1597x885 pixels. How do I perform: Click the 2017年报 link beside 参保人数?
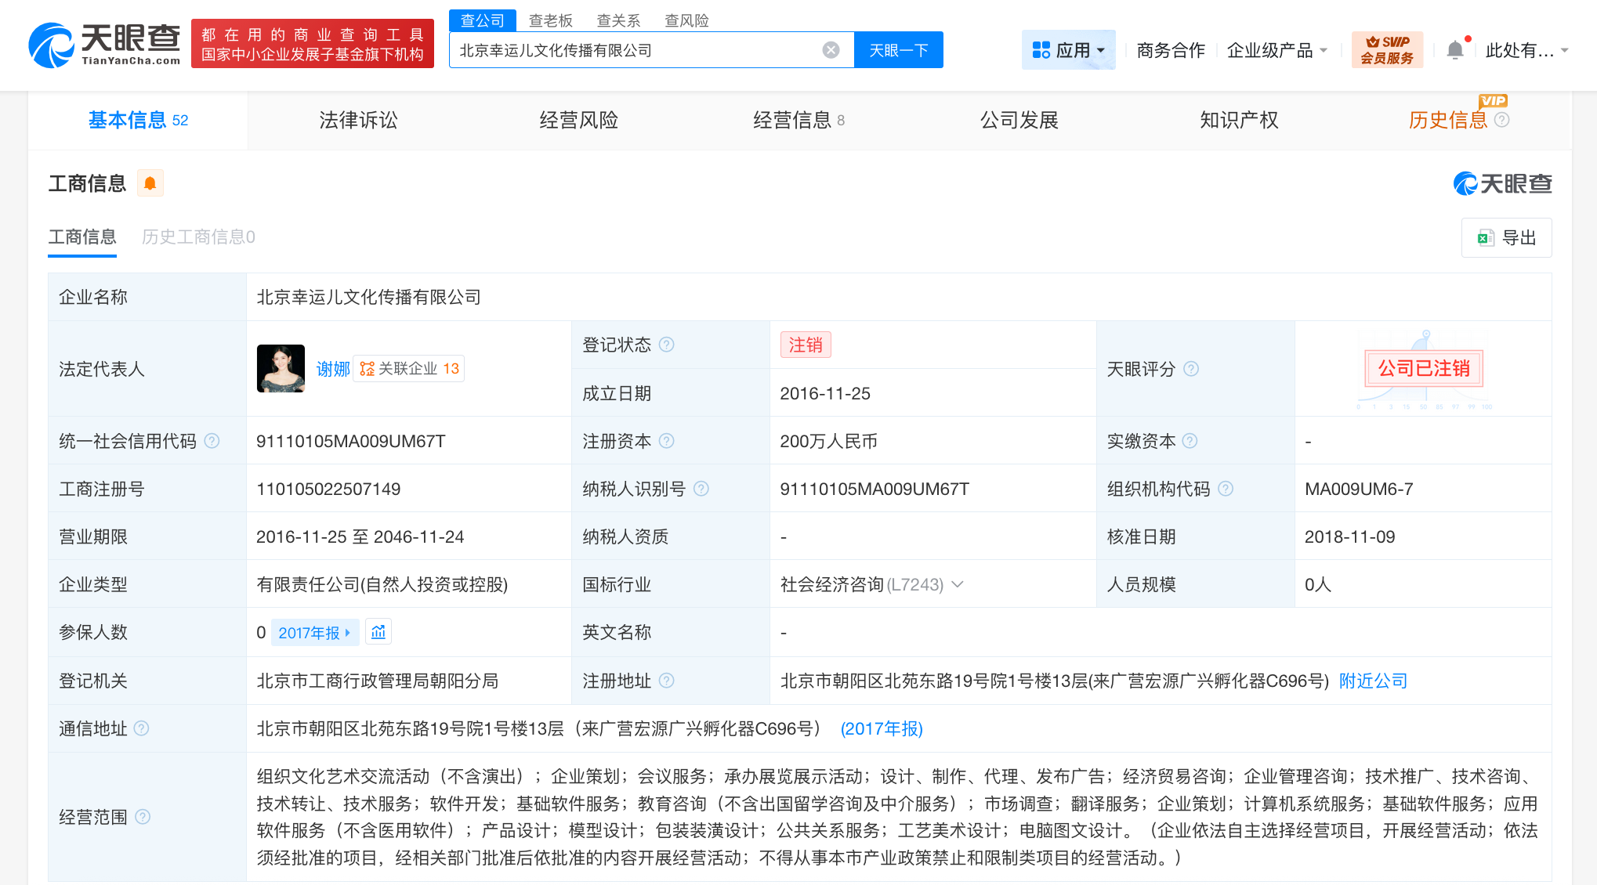(x=310, y=632)
